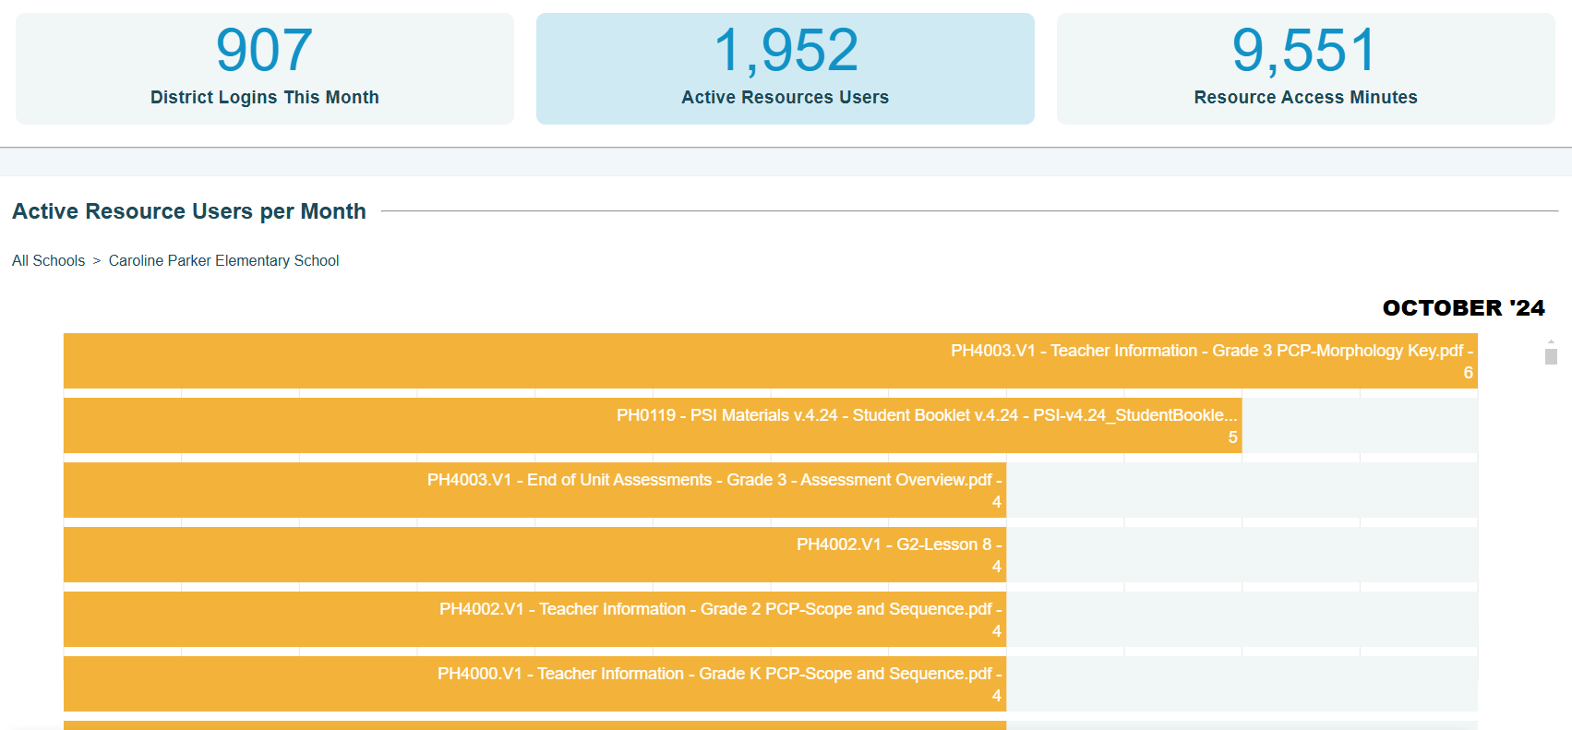Click the PH4002.V1 G2-Lesson 8 bar

click(x=534, y=555)
